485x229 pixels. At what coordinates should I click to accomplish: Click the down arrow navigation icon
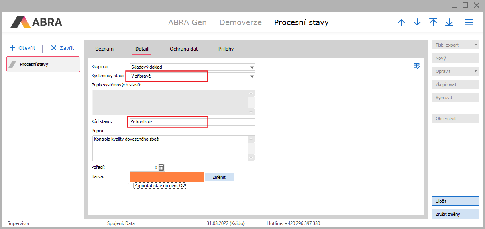point(417,22)
